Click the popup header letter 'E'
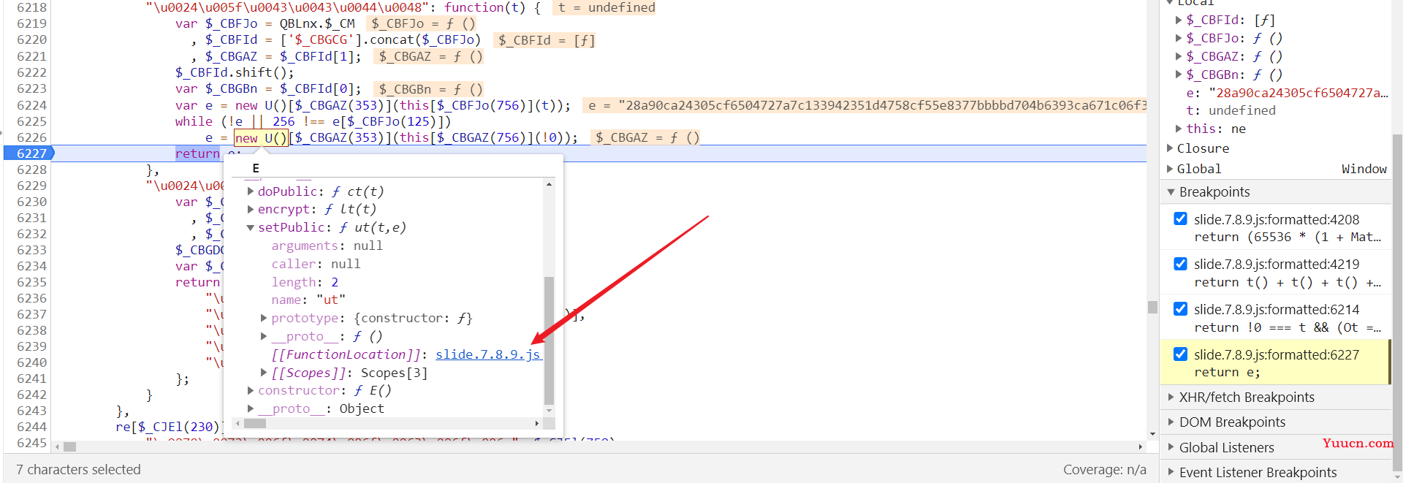The width and height of the screenshot is (1403, 483). pyautogui.click(x=256, y=168)
